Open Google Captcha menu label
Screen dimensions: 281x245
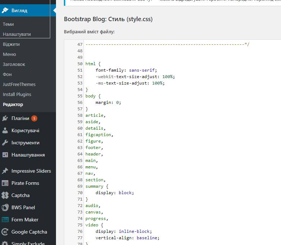(x=29, y=232)
